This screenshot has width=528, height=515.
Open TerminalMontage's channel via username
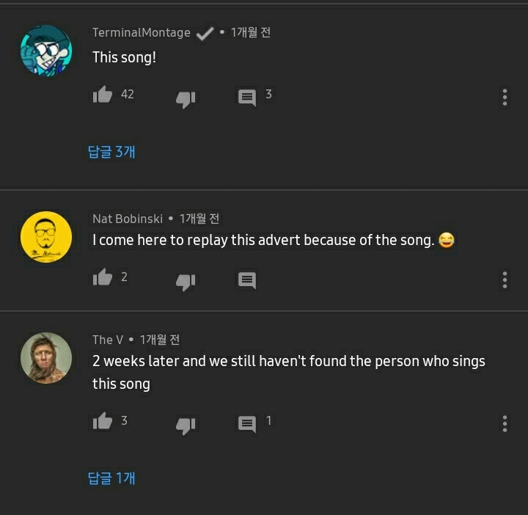pyautogui.click(x=141, y=33)
